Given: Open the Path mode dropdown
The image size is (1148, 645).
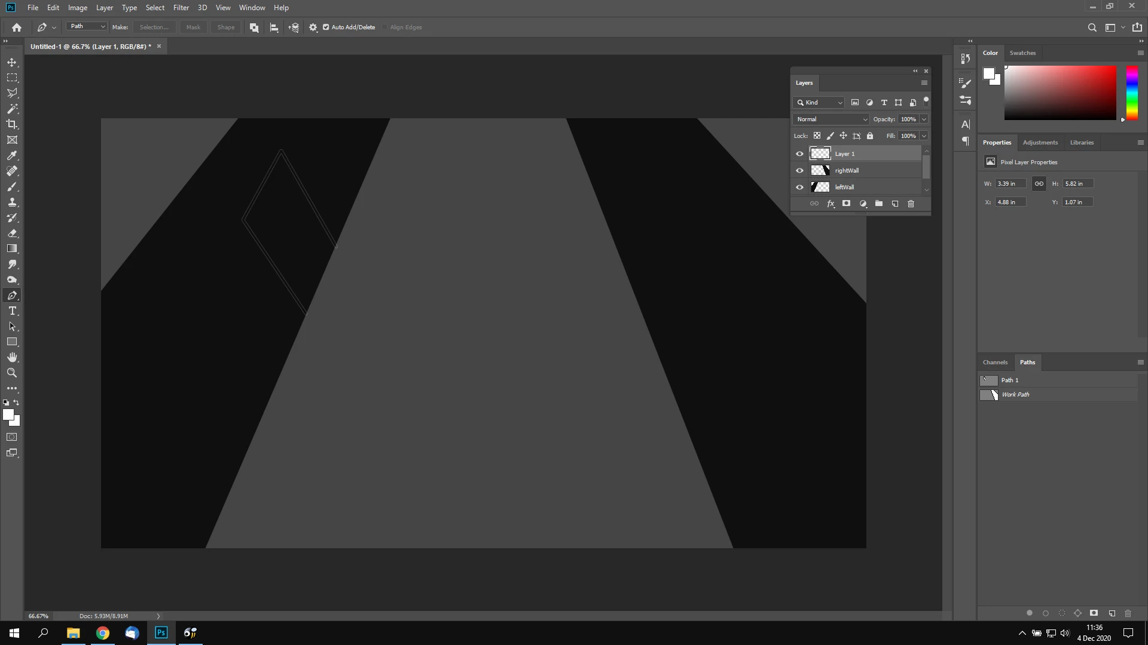Looking at the screenshot, I should [87, 26].
